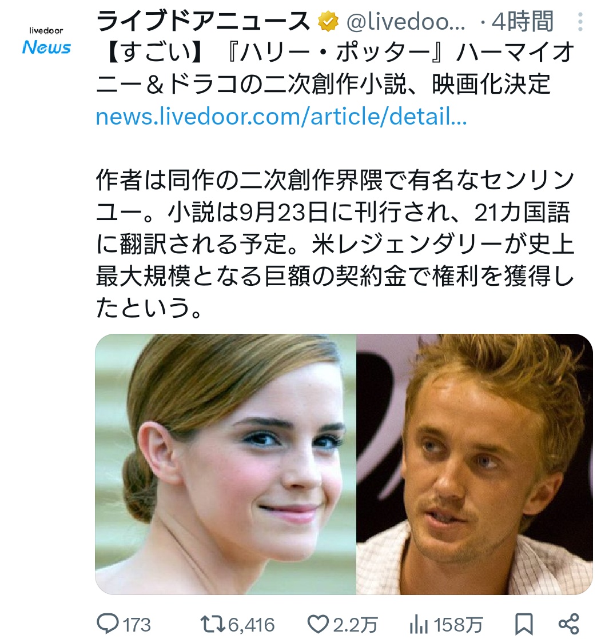Click the 6,416 retweet count
The height and width of the screenshot is (639, 605).
click(x=251, y=625)
